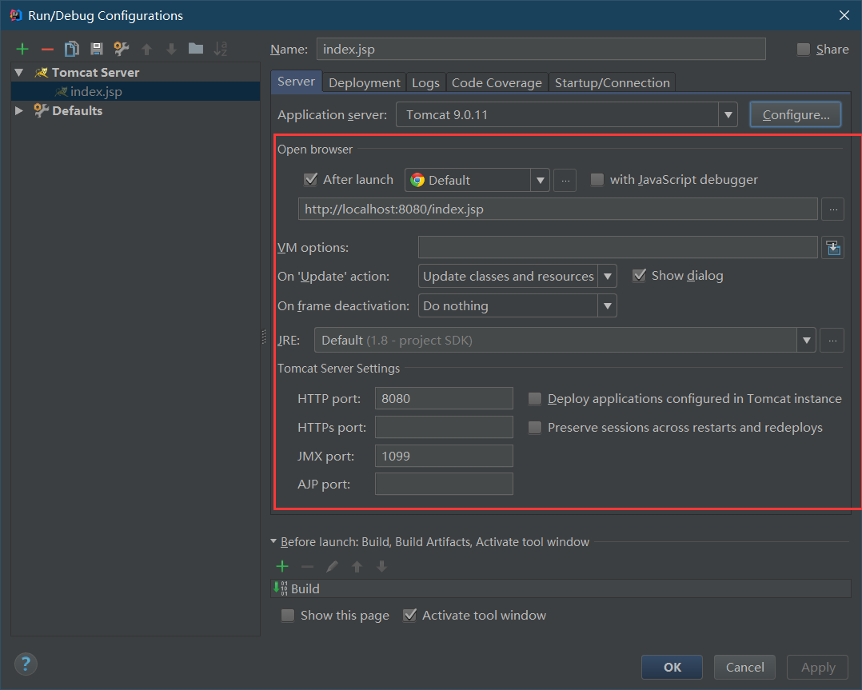Open Application server Tomcat 9.0.11 dropdown

pos(566,115)
